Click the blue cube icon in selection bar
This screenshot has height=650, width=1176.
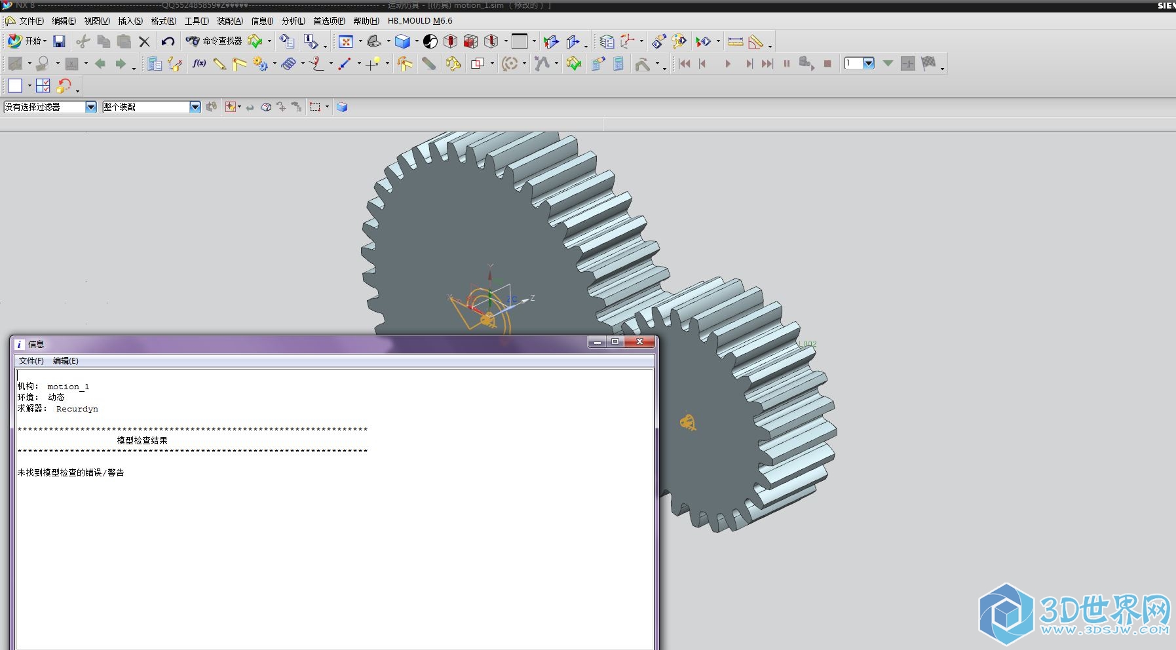tap(342, 107)
